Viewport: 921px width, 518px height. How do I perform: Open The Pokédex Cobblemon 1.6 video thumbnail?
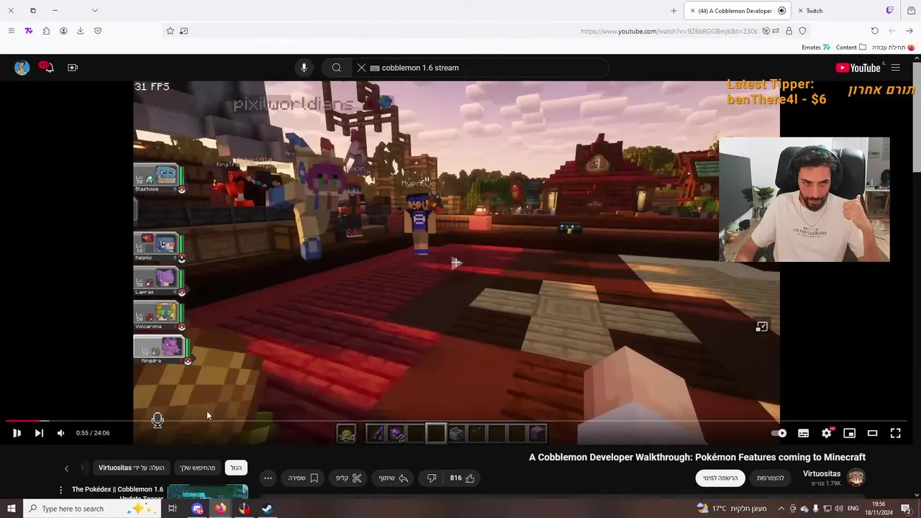(x=208, y=491)
